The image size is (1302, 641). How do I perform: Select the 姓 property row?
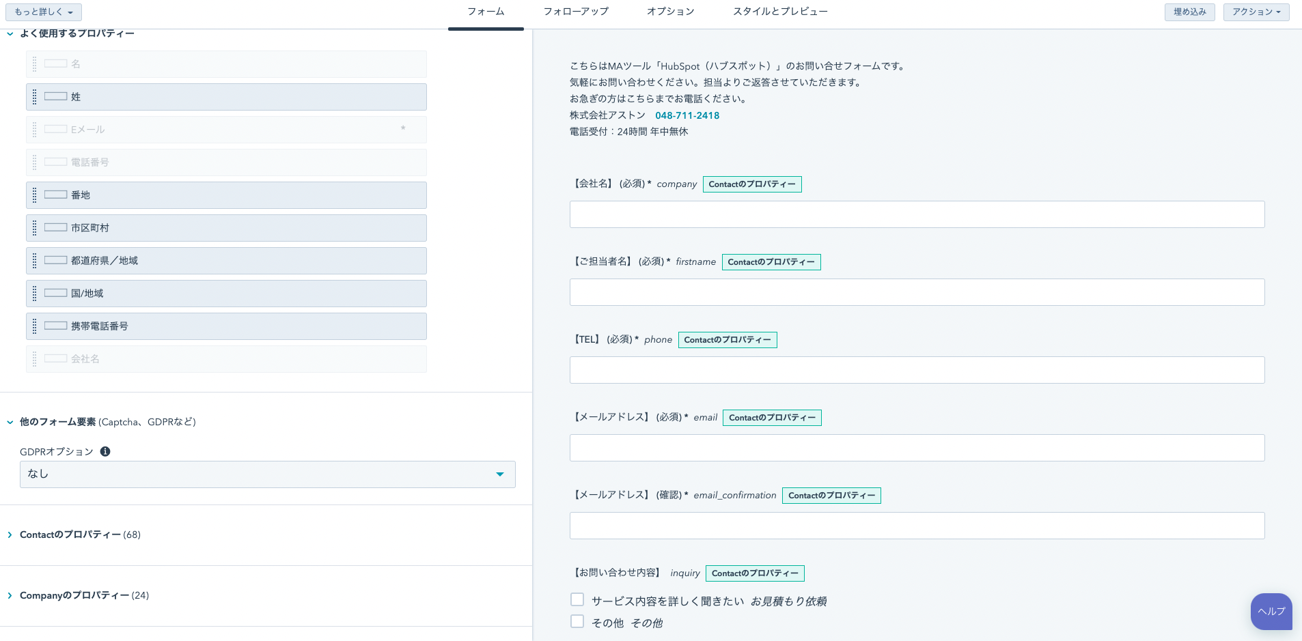tap(226, 97)
